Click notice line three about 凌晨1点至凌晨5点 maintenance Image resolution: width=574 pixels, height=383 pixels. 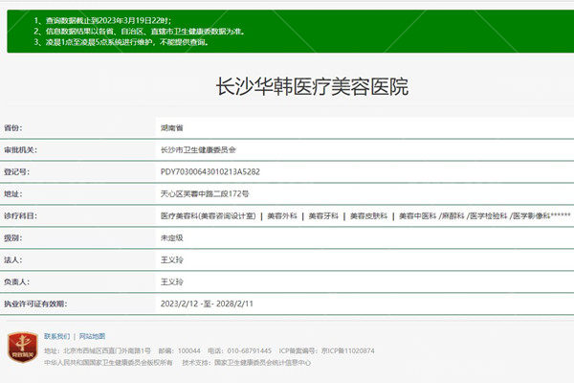121,42
